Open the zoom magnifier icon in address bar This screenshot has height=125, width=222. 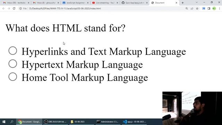[187, 8]
